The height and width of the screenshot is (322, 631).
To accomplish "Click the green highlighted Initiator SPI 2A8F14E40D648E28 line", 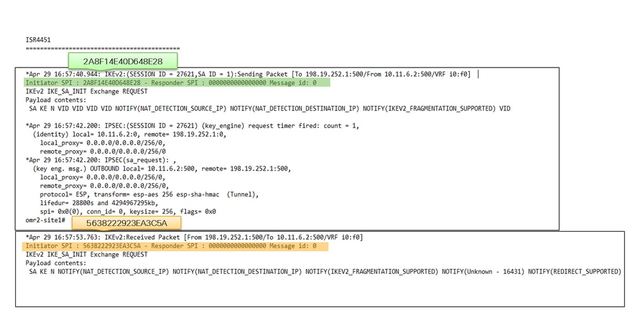I will coord(176,83).
